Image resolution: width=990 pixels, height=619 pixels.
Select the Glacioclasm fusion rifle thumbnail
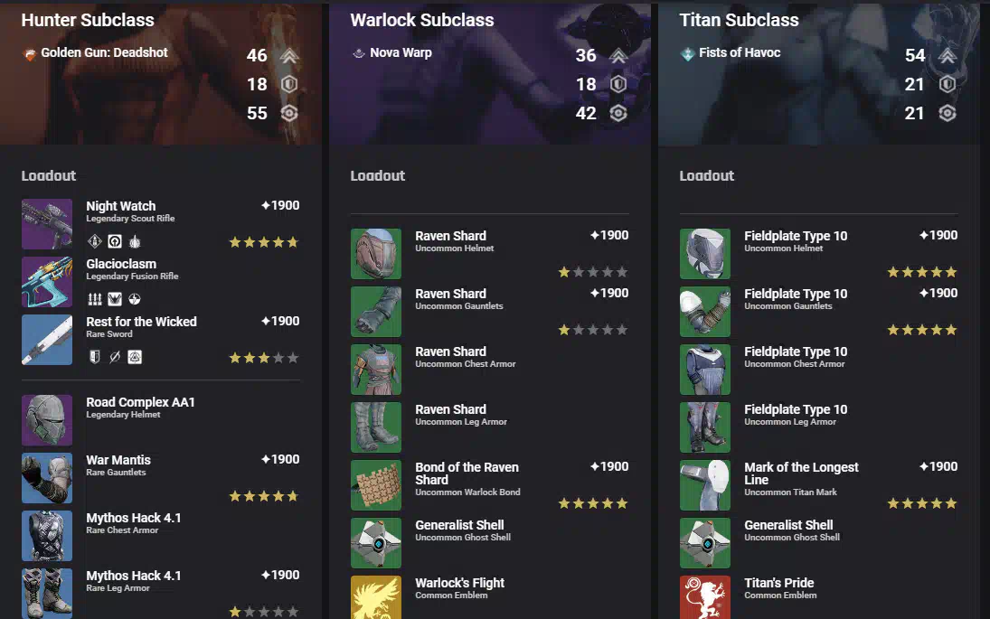tap(47, 282)
